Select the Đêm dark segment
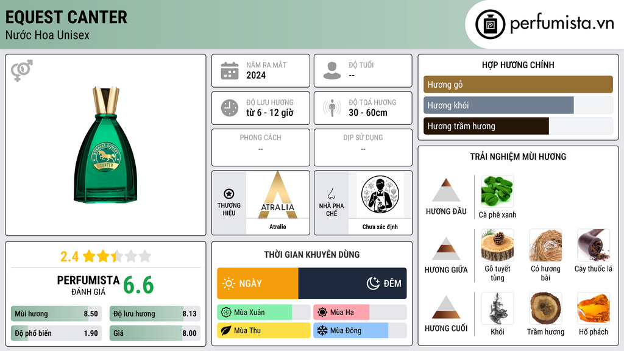The image size is (624, 351). click(352, 283)
